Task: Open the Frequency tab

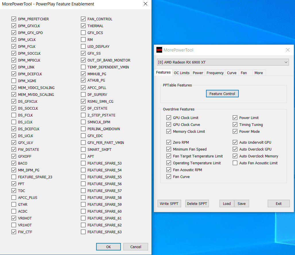Action: [215, 73]
